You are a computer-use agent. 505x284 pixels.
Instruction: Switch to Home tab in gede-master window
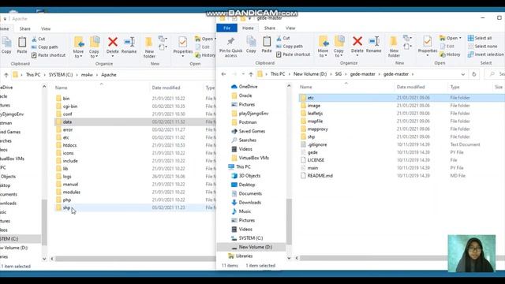coord(248,28)
